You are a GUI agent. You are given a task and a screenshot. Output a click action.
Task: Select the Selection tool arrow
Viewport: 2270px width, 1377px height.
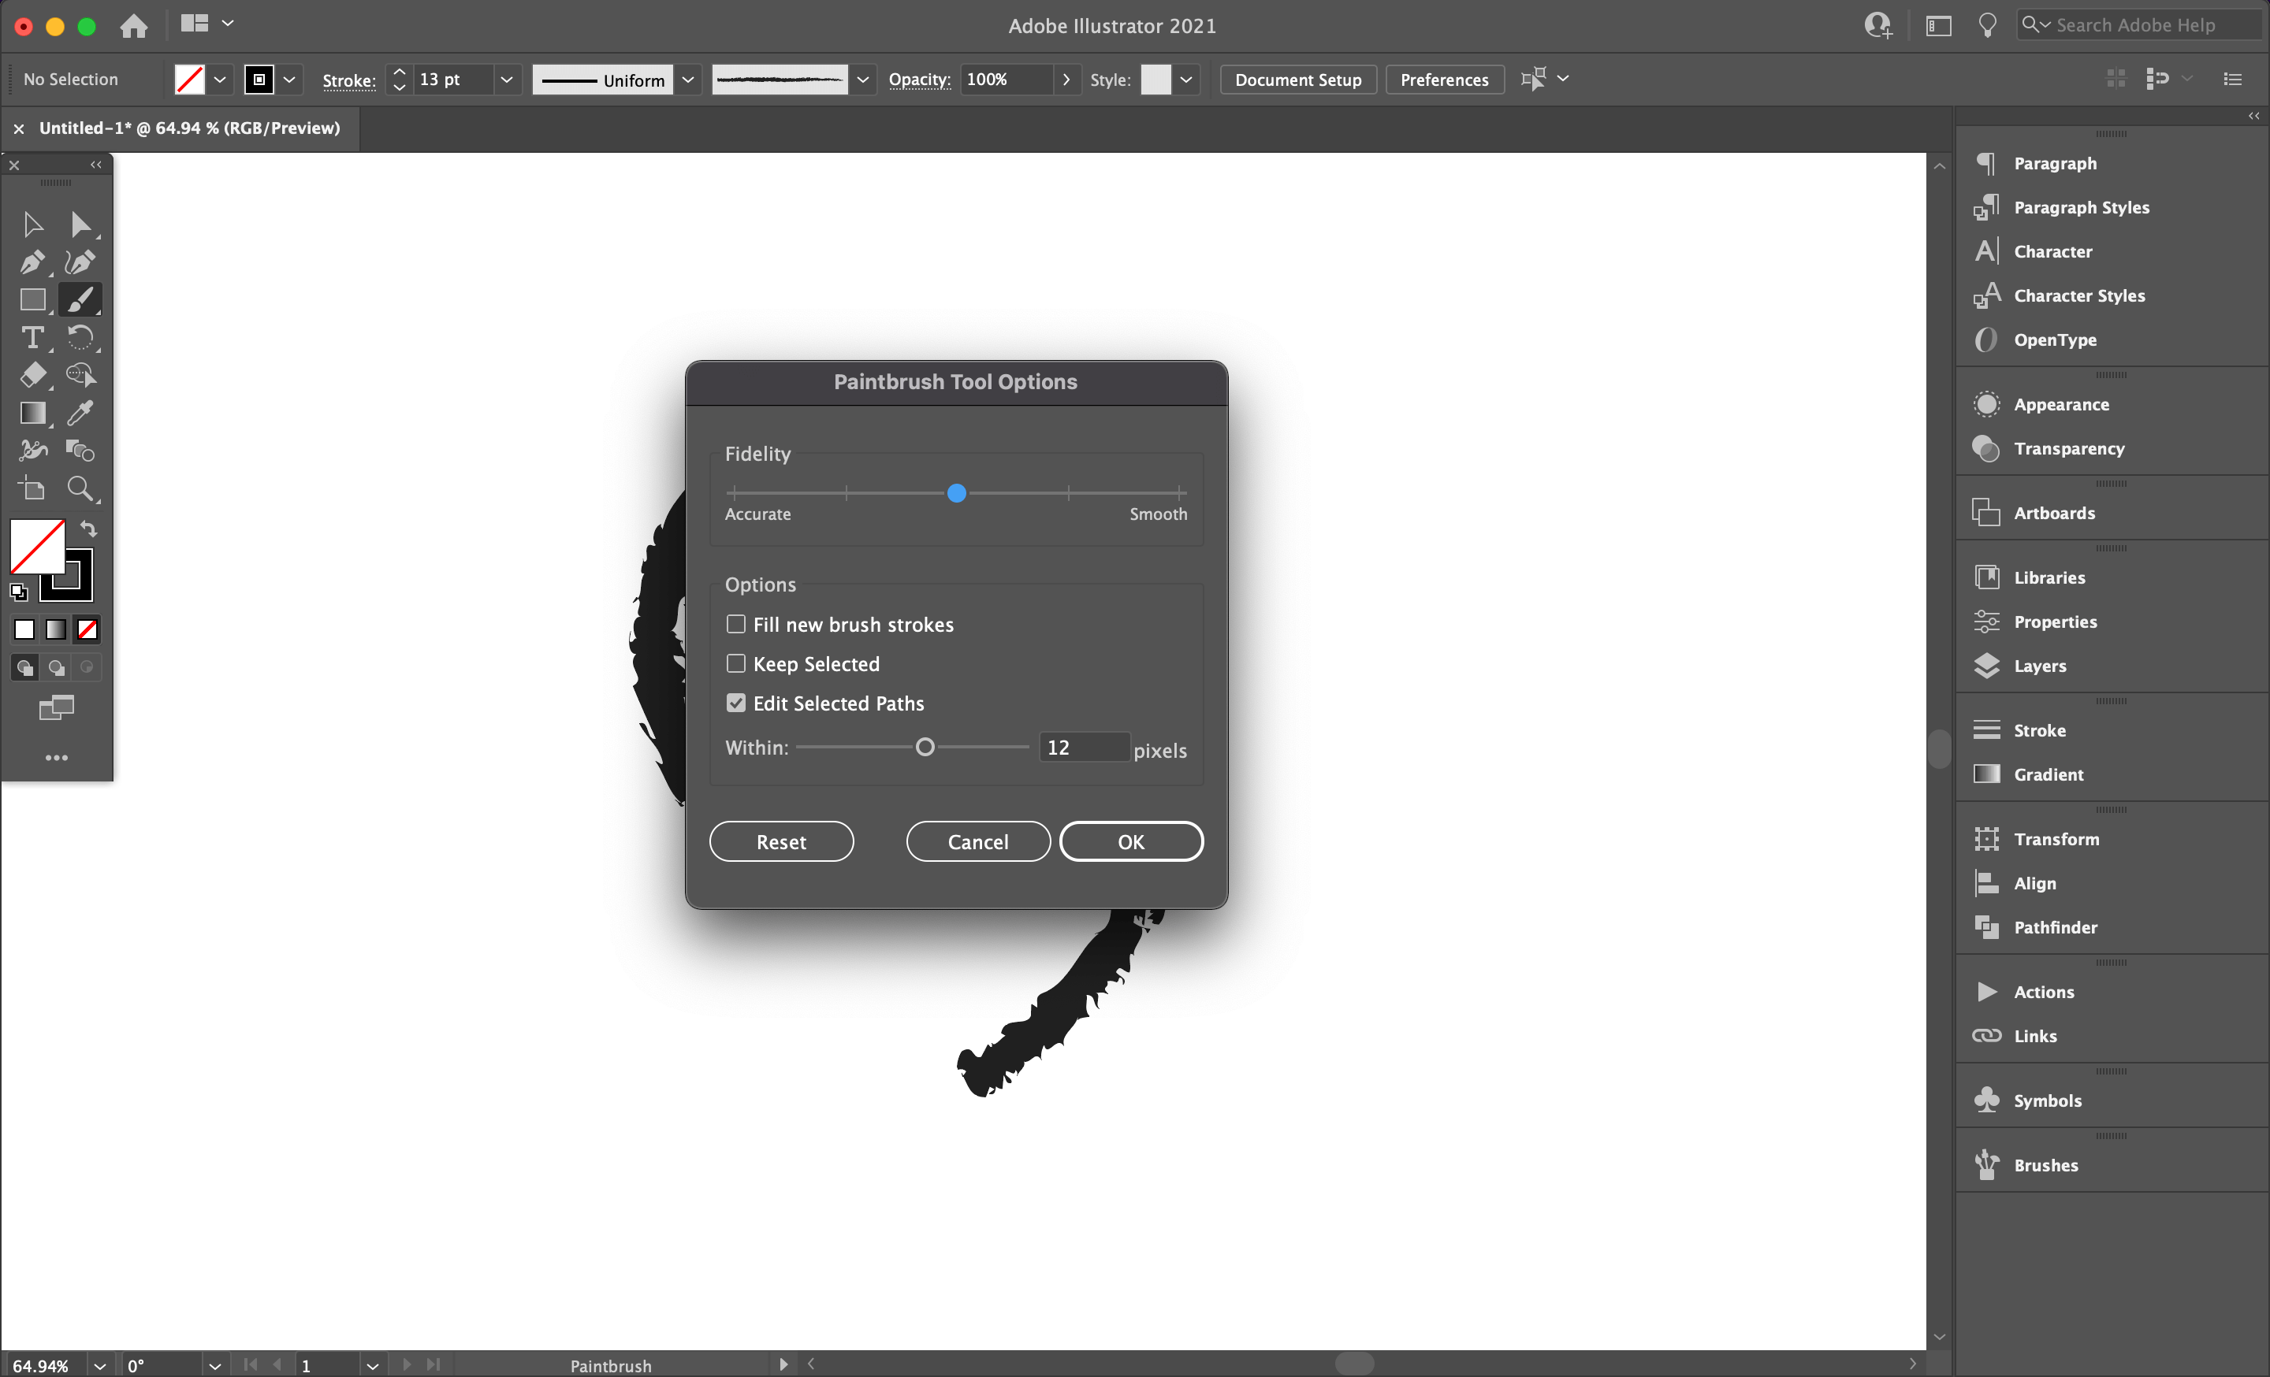[x=32, y=225]
